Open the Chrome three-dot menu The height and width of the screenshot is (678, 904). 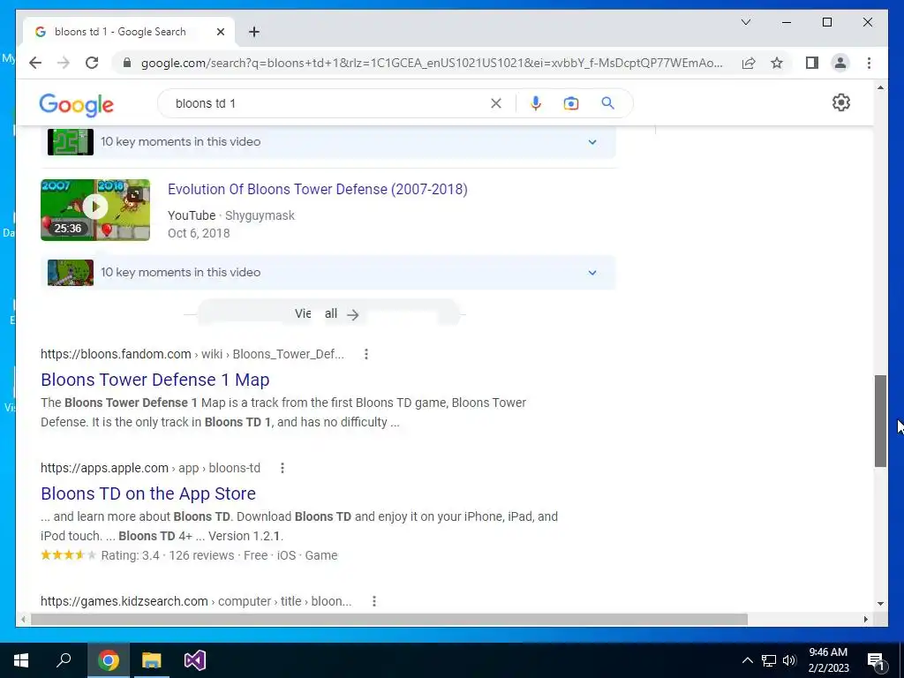[869, 63]
